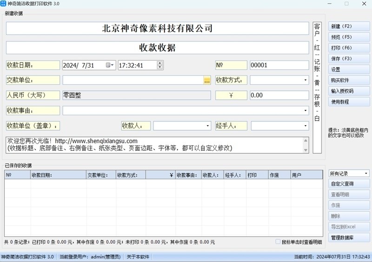Sort by 收款日期 column header
The image size is (372, 262).
coord(58,175)
